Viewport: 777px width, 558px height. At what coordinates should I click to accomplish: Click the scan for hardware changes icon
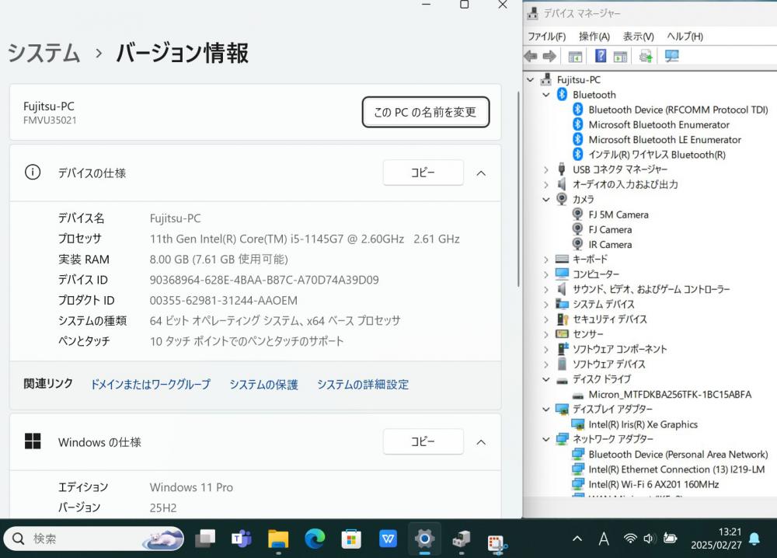click(672, 56)
